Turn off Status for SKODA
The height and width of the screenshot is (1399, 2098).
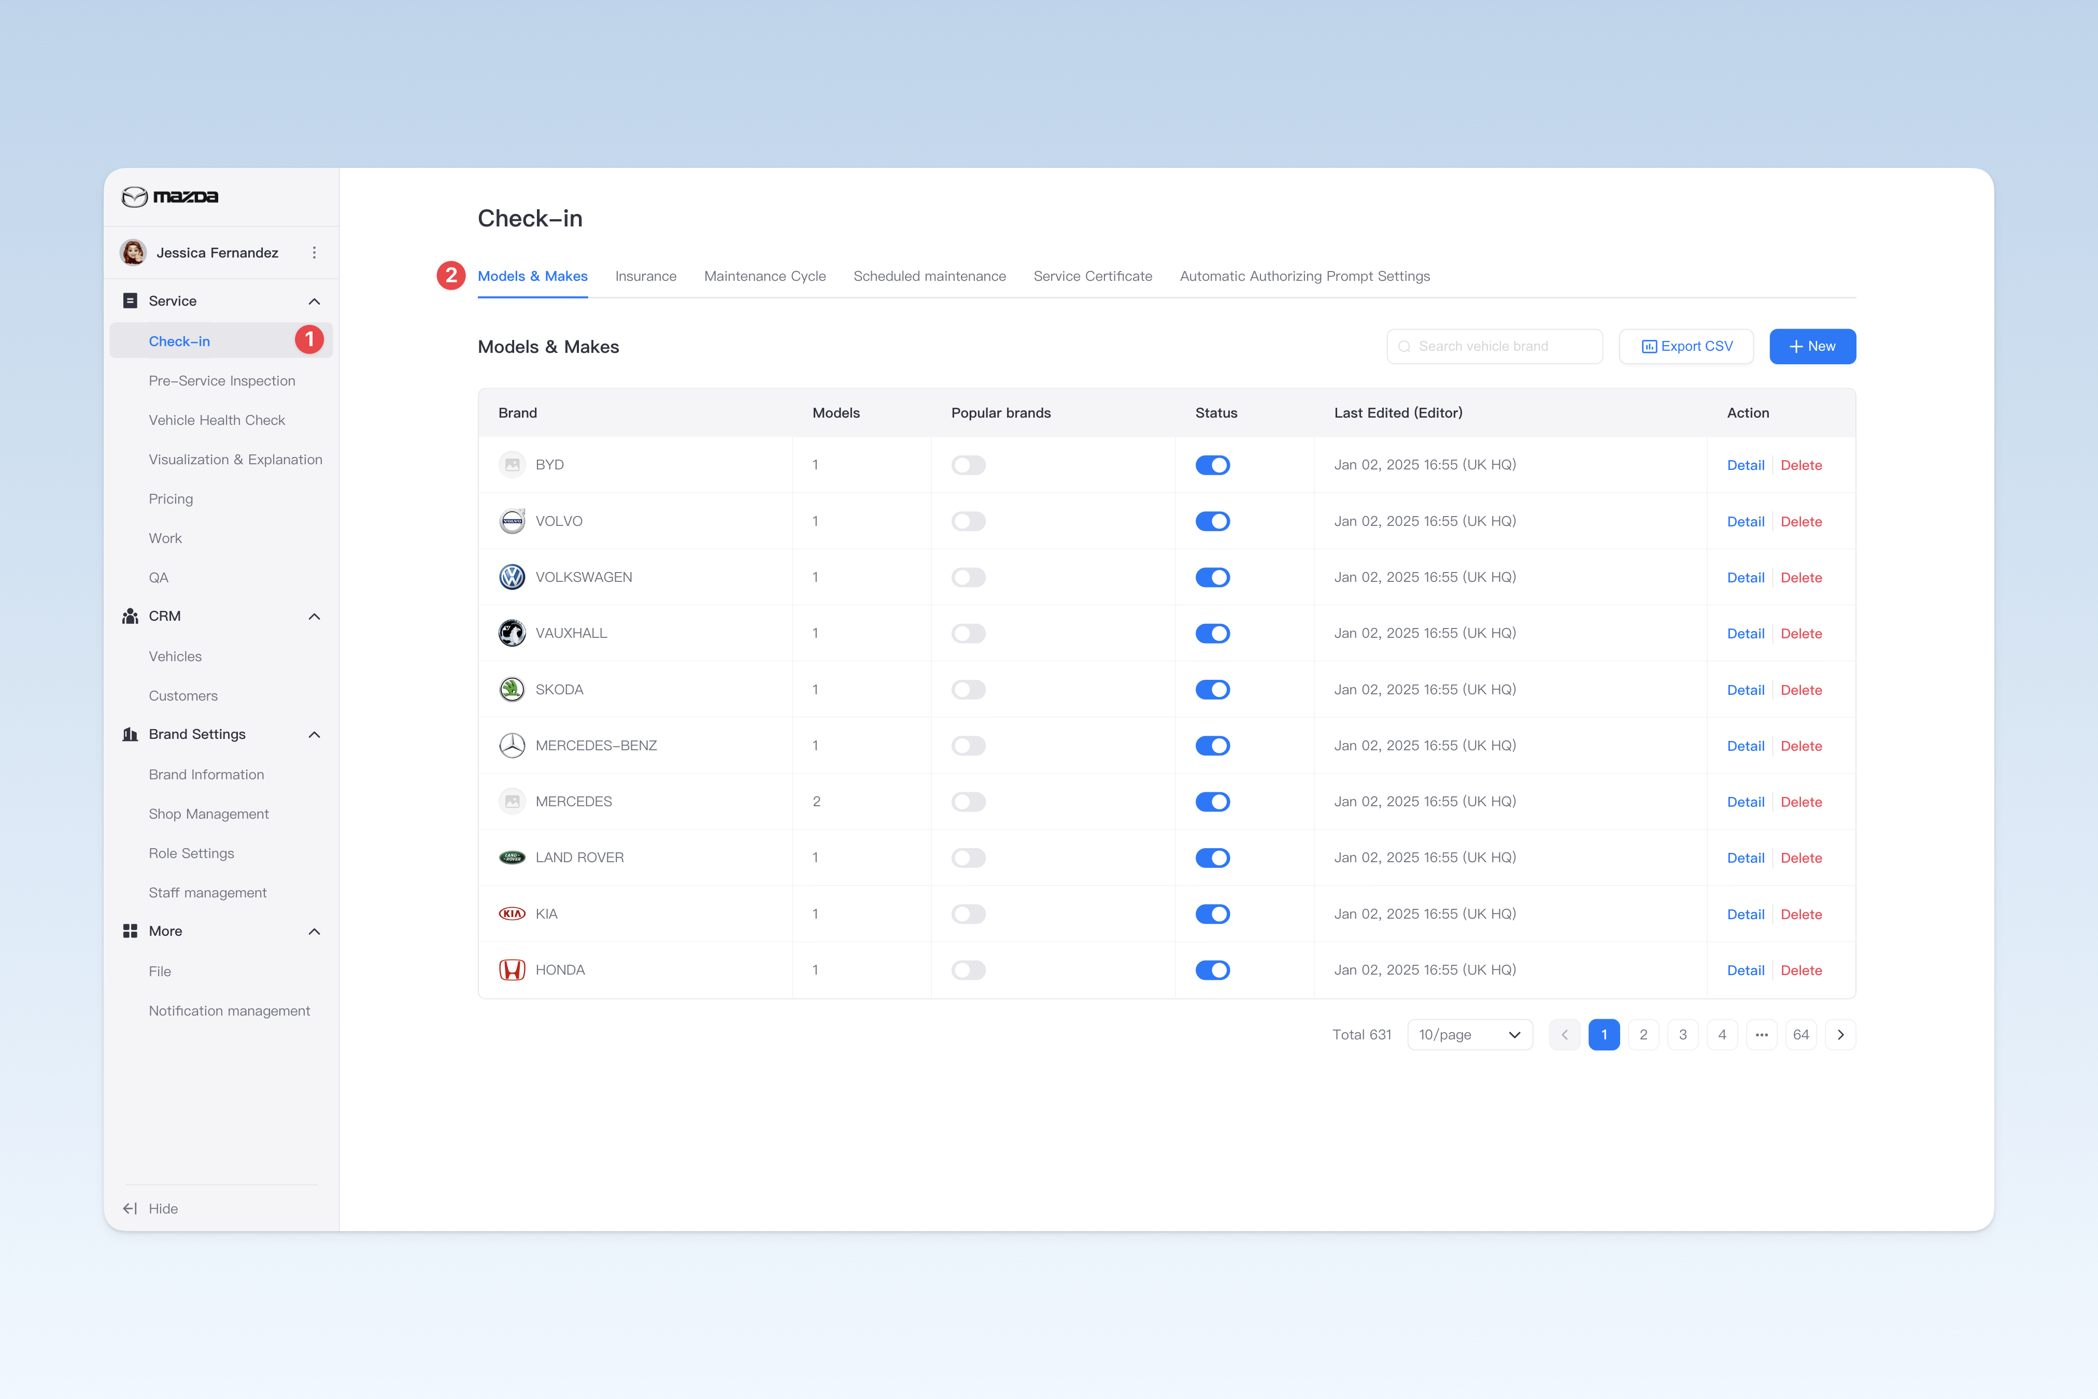click(1213, 690)
